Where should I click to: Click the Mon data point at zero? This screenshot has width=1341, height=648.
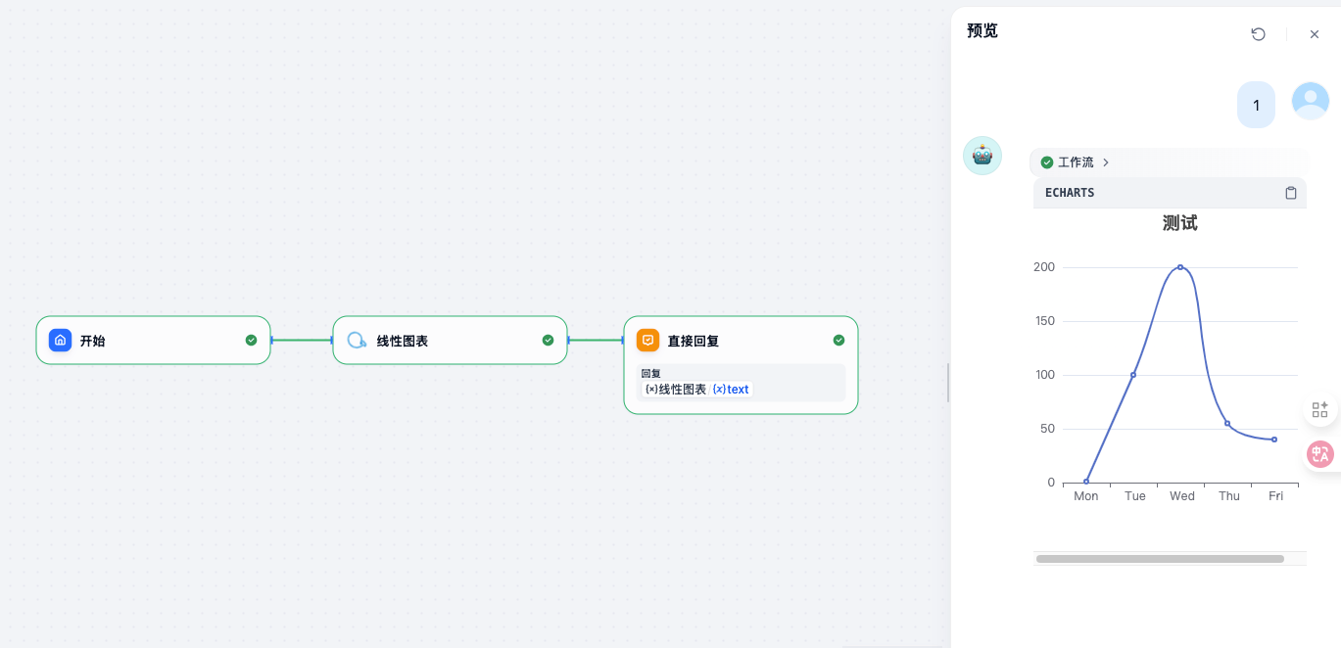(1086, 482)
